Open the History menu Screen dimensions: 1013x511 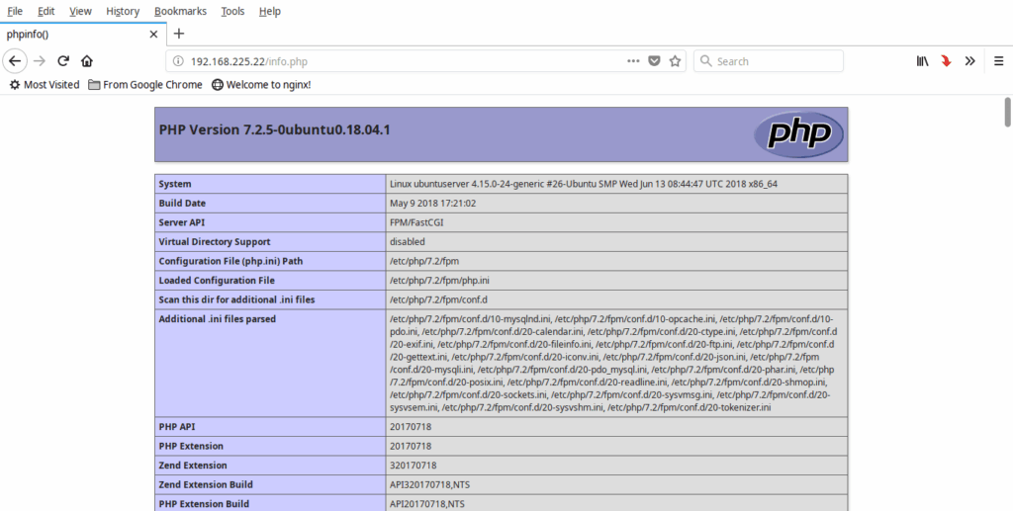pyautogui.click(x=123, y=11)
